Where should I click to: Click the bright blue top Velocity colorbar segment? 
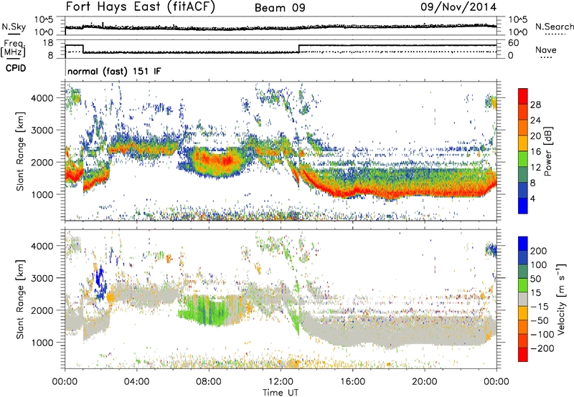pyautogui.click(x=523, y=244)
